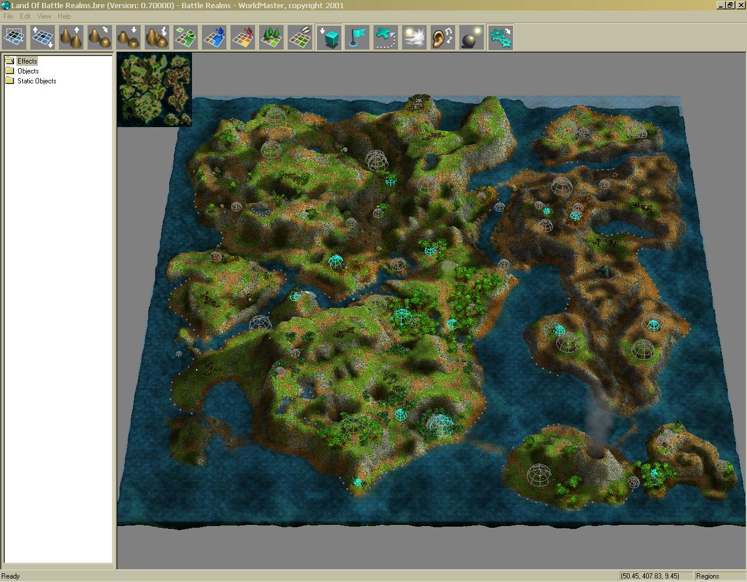Pick the terrain roughen mounds tool
747x582 pixels.
click(x=158, y=37)
